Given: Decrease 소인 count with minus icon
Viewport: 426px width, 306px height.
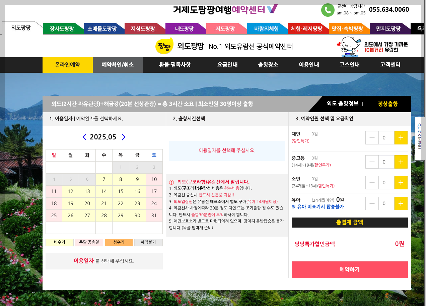Looking at the screenshot, I should pyautogui.click(x=372, y=183).
